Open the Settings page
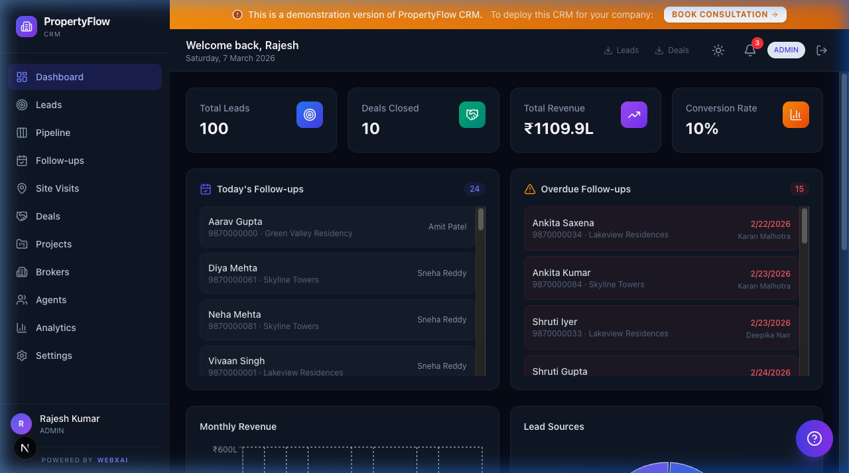 54,355
